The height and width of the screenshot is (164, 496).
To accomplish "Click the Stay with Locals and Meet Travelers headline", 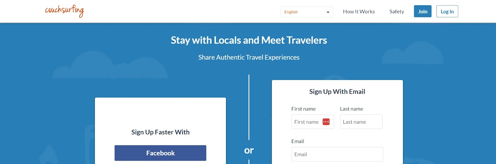I will coord(249,40).
